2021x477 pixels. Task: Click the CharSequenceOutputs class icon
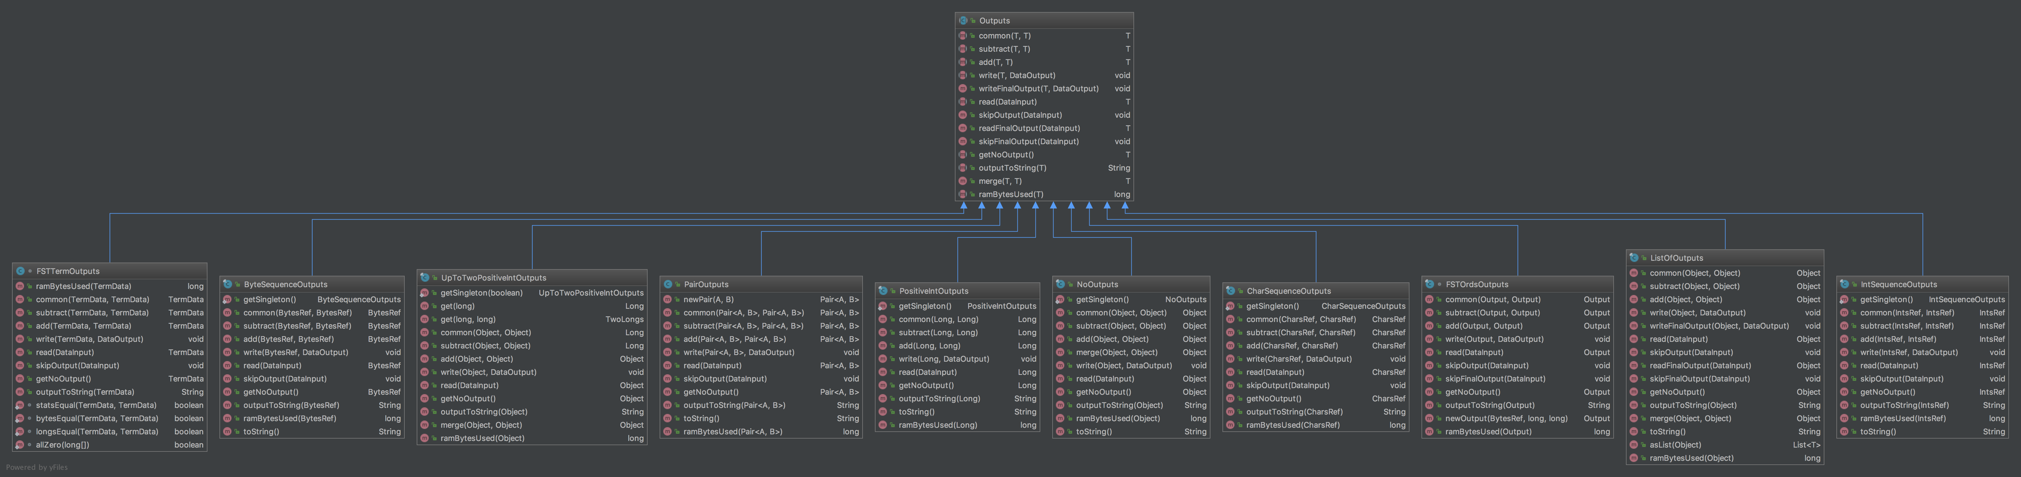tap(1230, 290)
